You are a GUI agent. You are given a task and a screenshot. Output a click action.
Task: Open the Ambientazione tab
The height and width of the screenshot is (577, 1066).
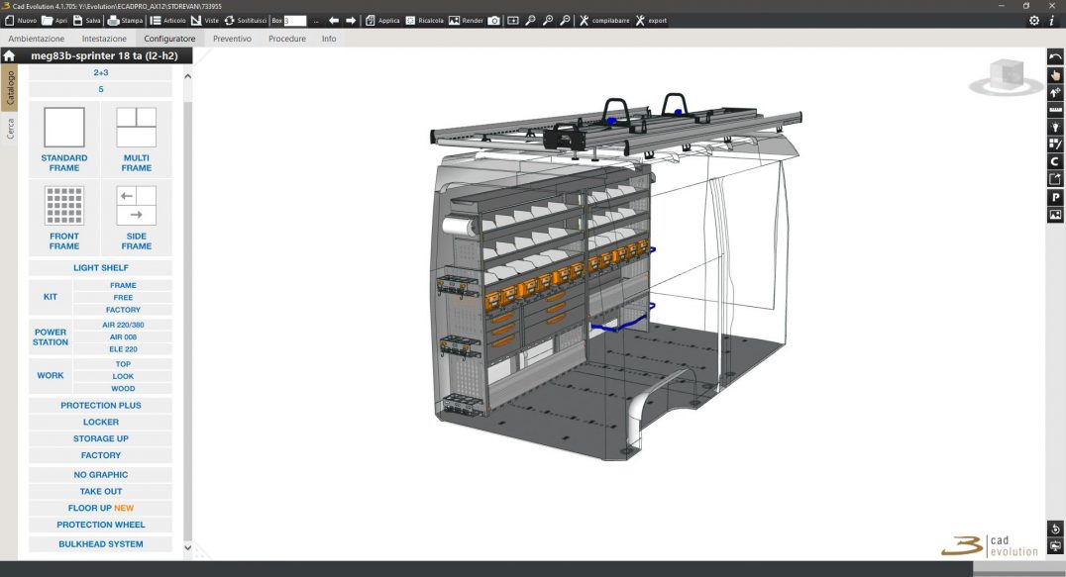35,39
